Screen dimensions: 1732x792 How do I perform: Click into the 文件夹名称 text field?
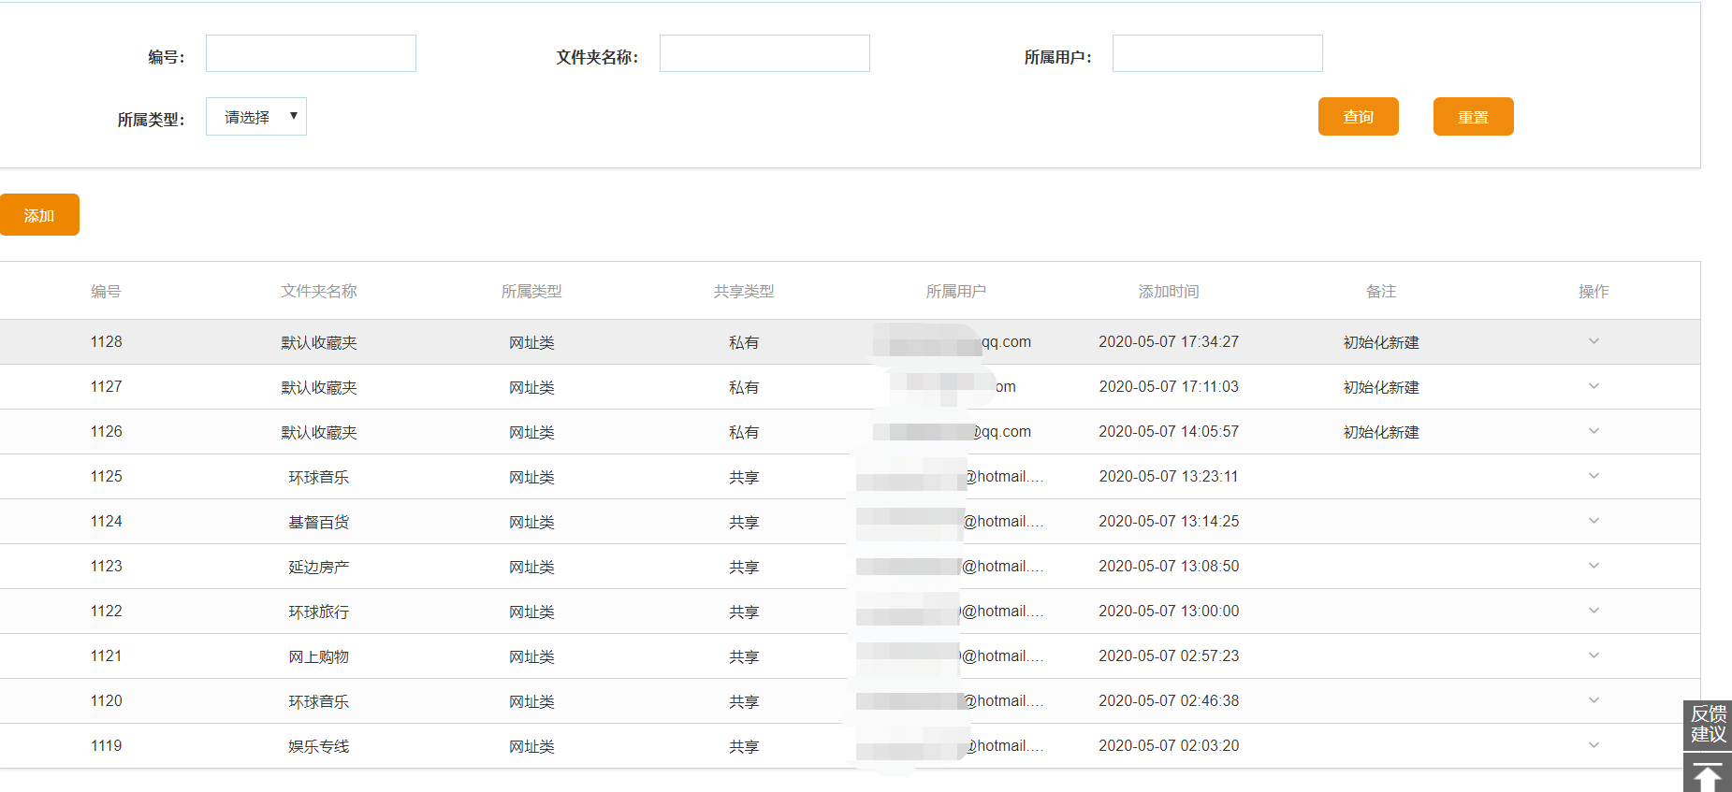tap(764, 54)
